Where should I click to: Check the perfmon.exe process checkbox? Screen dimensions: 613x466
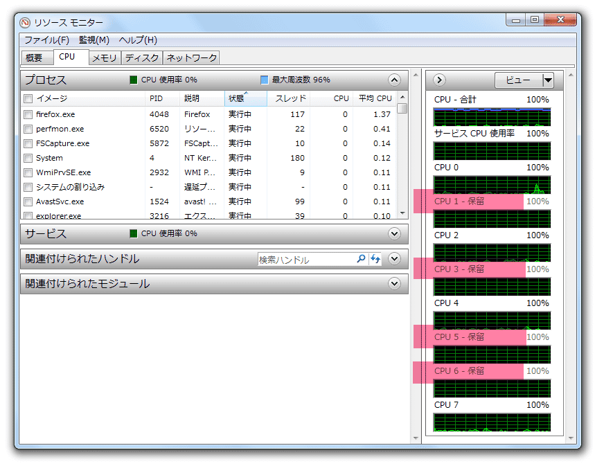click(28, 129)
